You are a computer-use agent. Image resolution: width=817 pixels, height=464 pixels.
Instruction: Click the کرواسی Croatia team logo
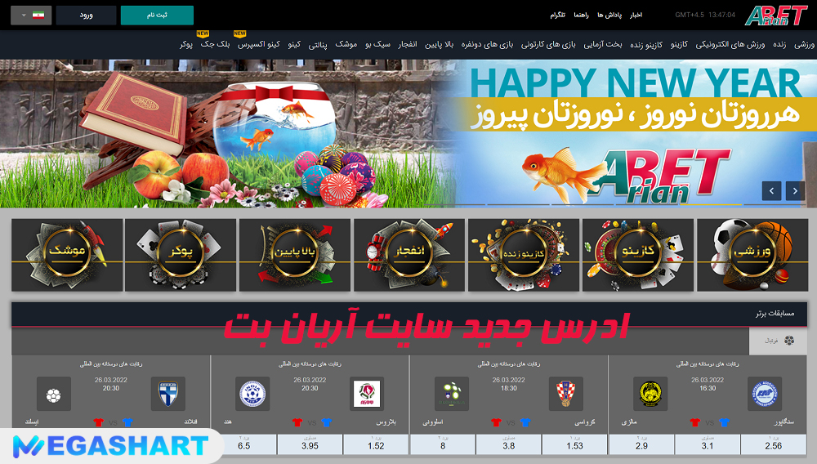[566, 394]
